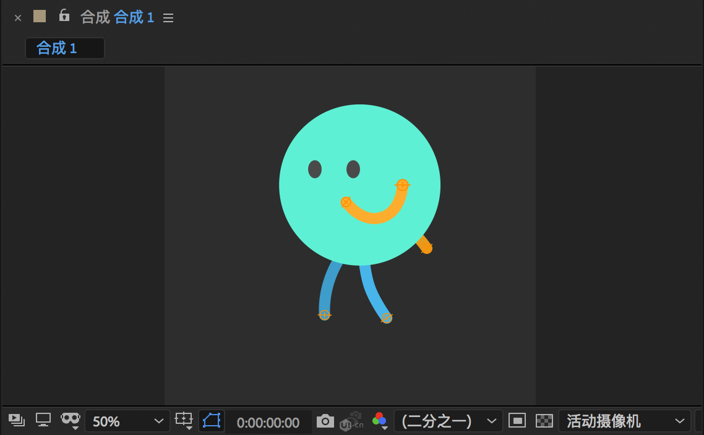The width and height of the screenshot is (704, 435).
Task: Toggle mask and shape path visibility
Action: [x=212, y=421]
